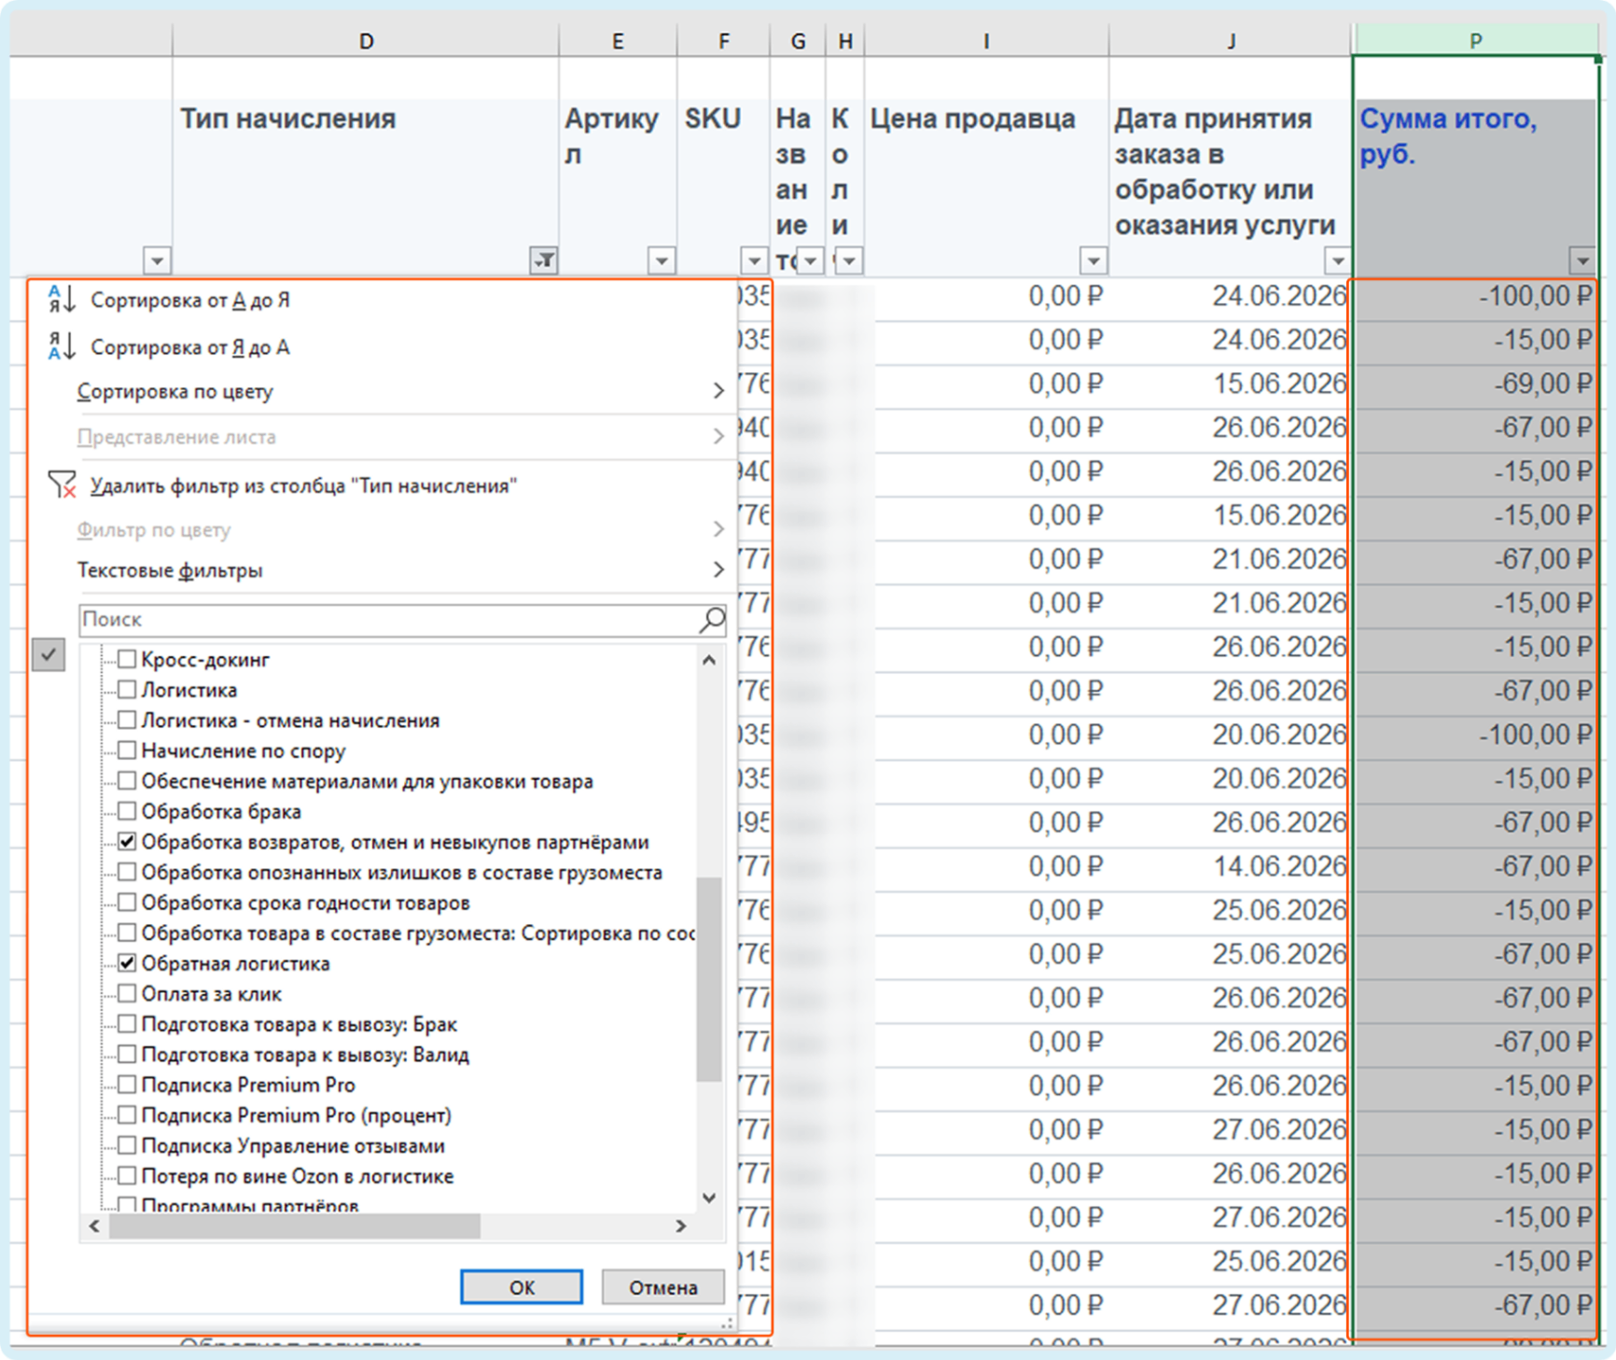The height and width of the screenshot is (1360, 1616).
Task: Click the vertical scrollbar thumb in filter list
Action: pyautogui.click(x=709, y=978)
